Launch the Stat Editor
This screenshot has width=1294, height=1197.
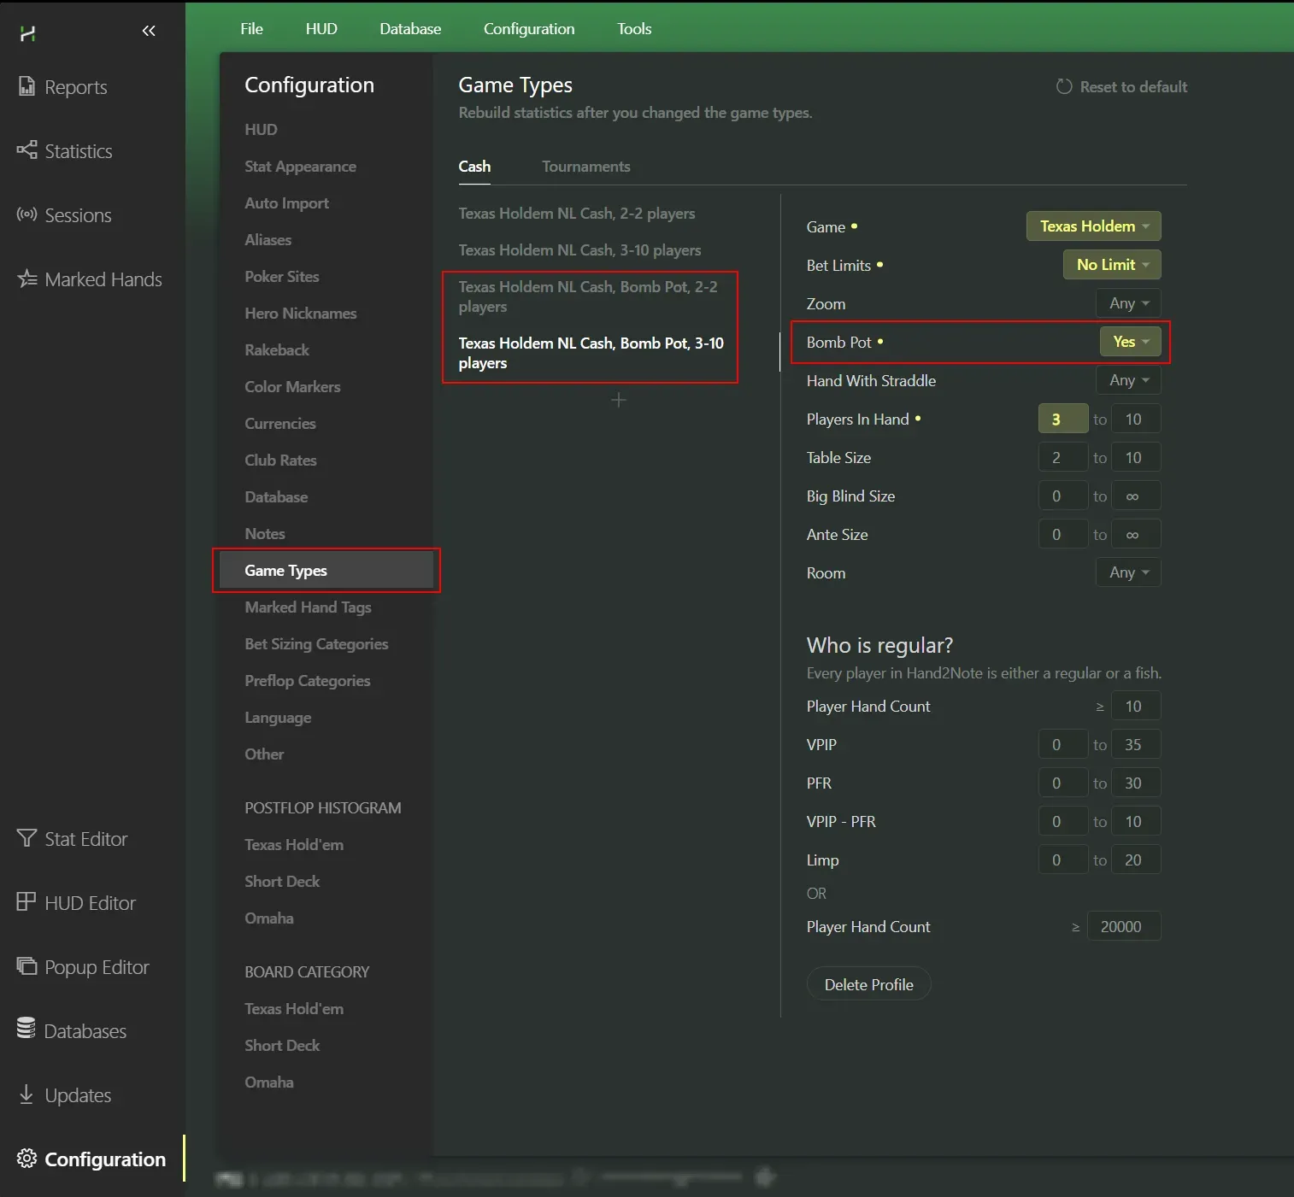[x=85, y=839]
